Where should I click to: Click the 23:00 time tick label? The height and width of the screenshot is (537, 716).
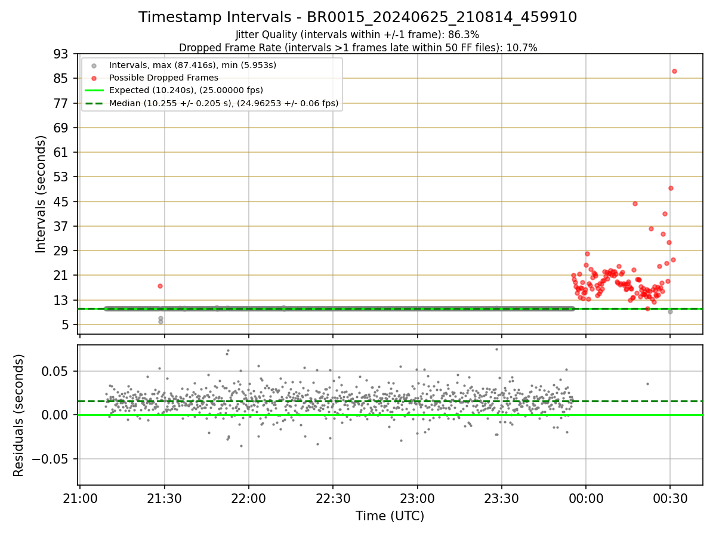pyautogui.click(x=417, y=498)
